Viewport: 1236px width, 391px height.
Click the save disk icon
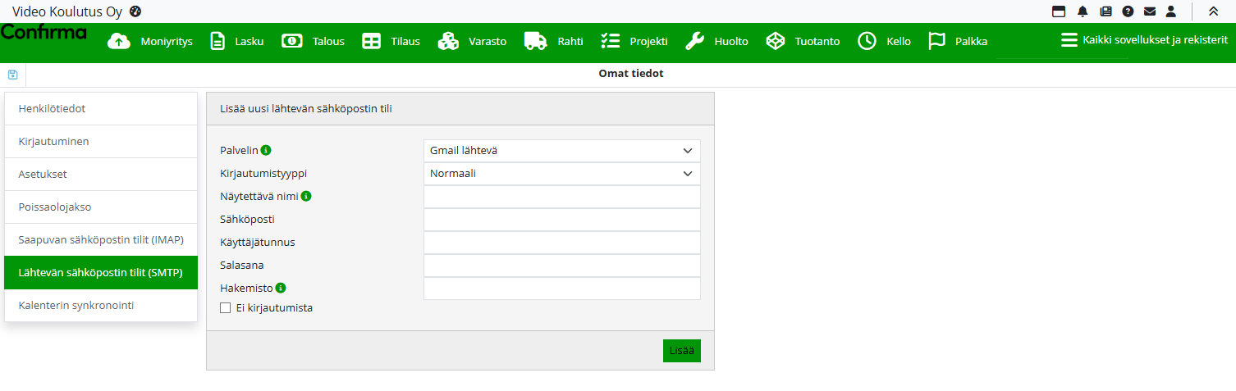[12, 75]
